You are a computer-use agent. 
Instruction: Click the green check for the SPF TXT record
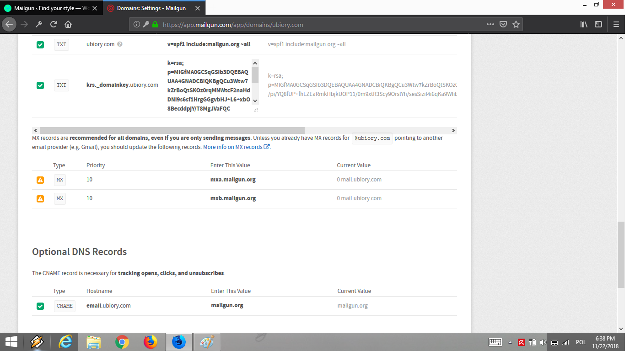40,45
